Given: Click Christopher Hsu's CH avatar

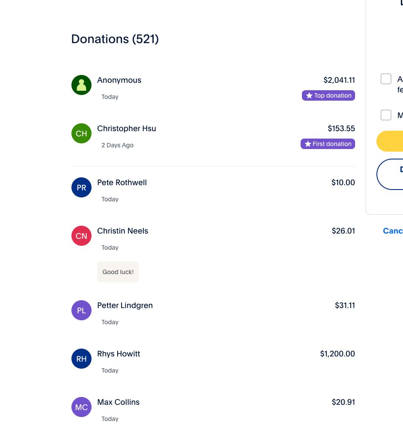Looking at the screenshot, I should (81, 133).
